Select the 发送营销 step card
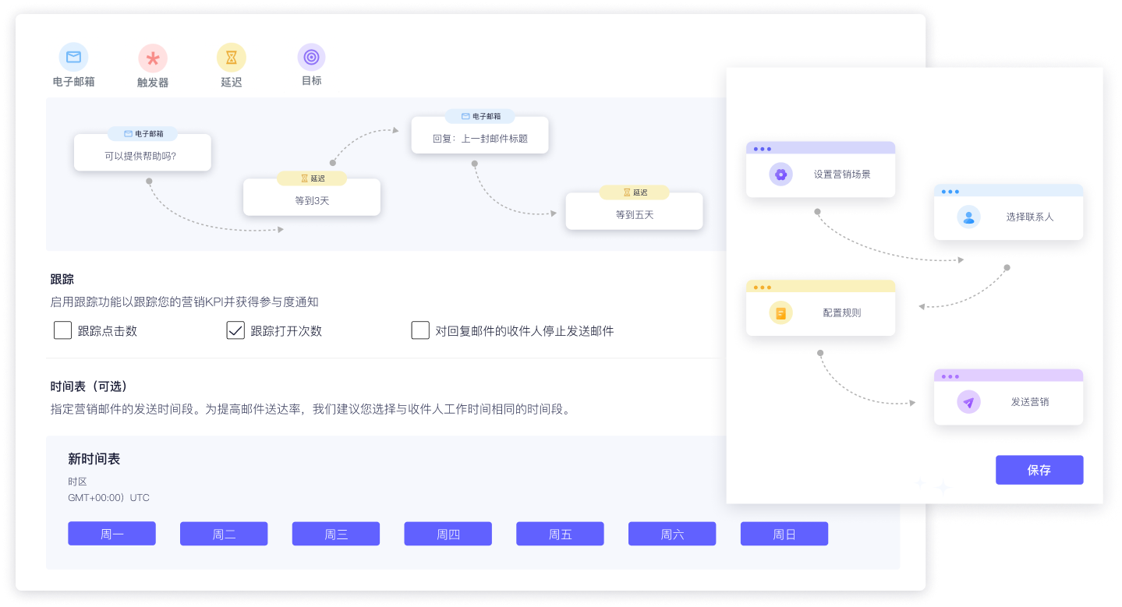This screenshot has height=607, width=1122. [x=1009, y=397]
